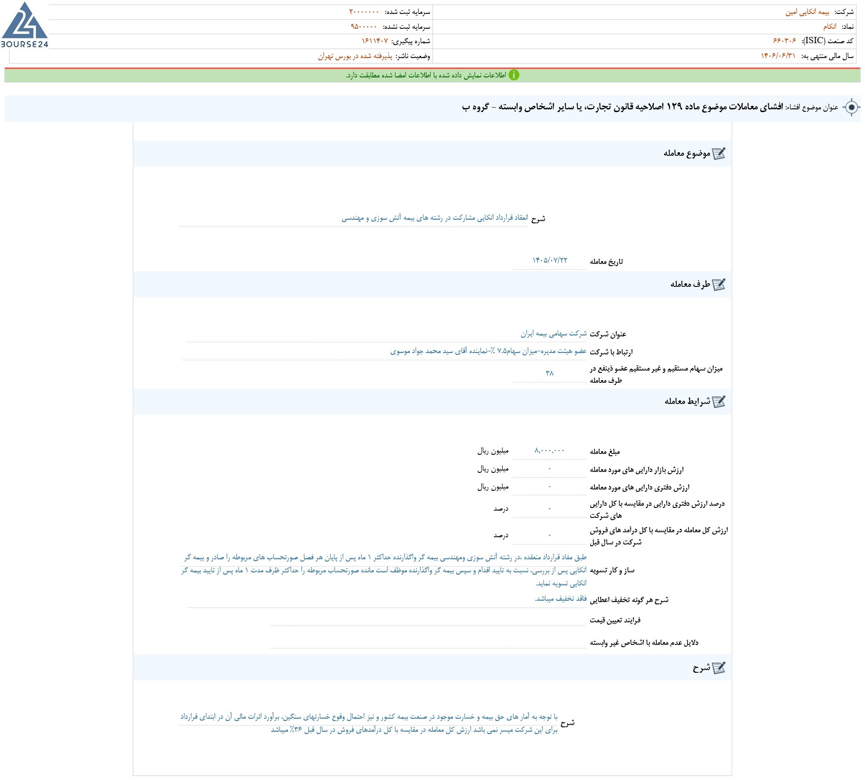Click unregistered capital value ۹۵۰۰۰۰۰
865x780 pixels.
[x=364, y=27]
